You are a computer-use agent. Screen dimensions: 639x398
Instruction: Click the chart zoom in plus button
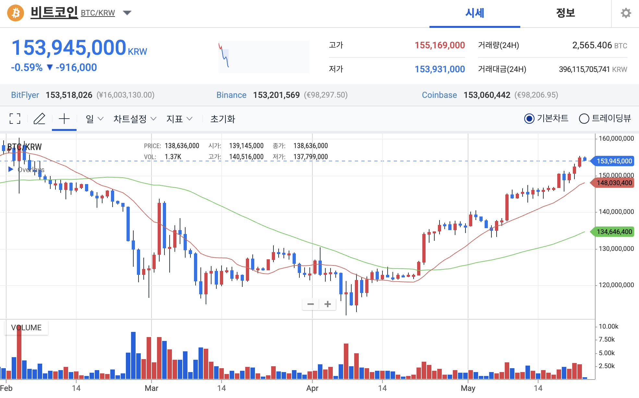pos(328,304)
